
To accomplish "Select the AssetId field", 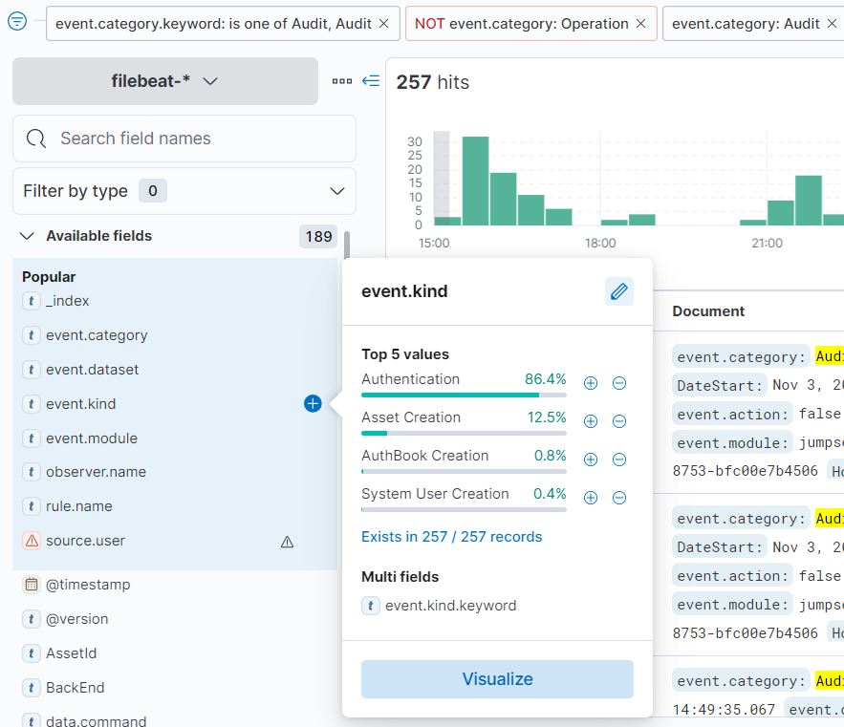I will point(71,653).
